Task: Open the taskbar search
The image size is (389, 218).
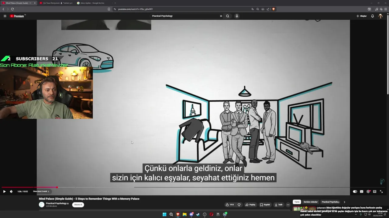Action: coord(171,214)
